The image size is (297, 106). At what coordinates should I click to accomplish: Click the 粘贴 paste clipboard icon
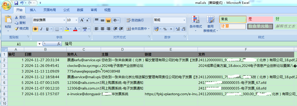8,20
